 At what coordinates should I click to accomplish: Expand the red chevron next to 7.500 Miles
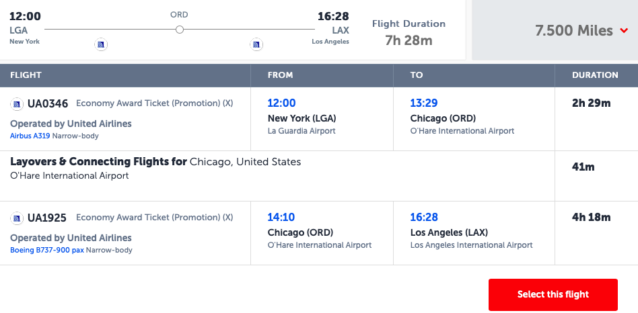[624, 30]
